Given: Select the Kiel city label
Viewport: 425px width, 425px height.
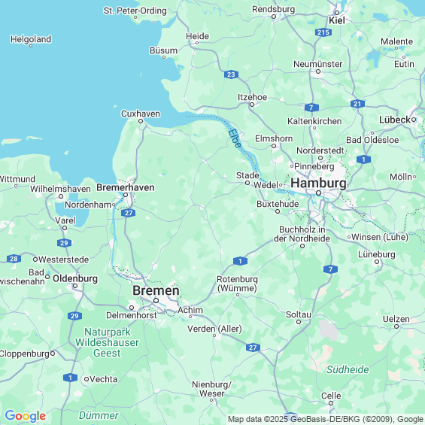Looking at the screenshot, I should click(x=337, y=20).
